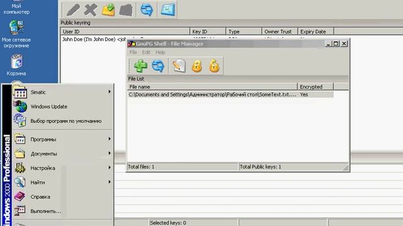The height and width of the screenshot is (226, 403).
Task: Open Справка in the Start menu
Action: click(63, 196)
